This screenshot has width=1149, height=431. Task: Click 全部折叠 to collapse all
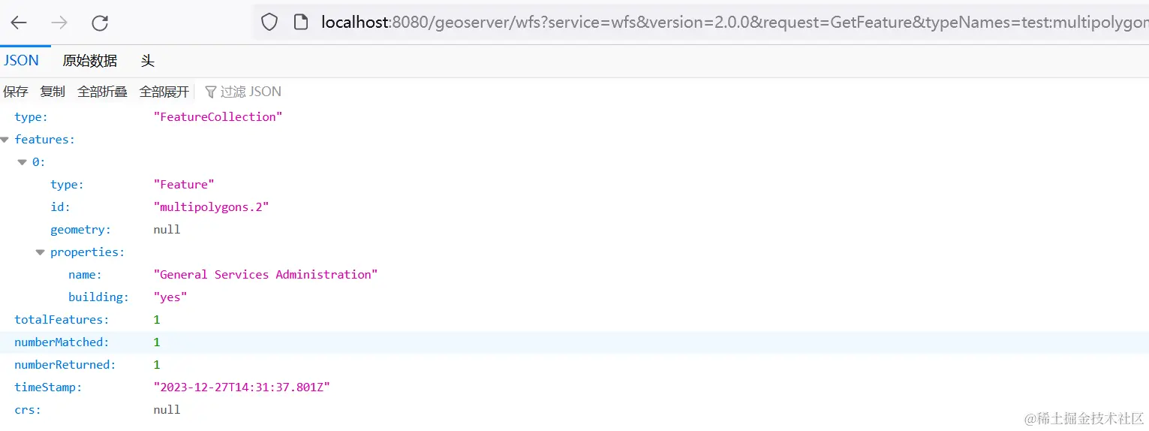pyautogui.click(x=102, y=92)
